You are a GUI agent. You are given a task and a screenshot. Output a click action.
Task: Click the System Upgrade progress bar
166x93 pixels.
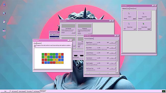click(x=55, y=37)
